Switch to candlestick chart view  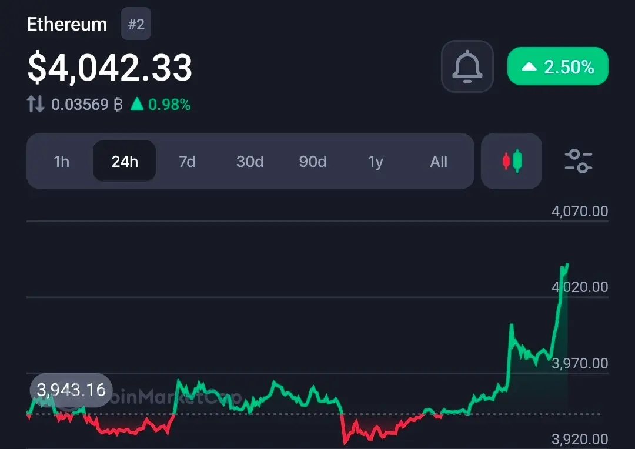point(512,161)
